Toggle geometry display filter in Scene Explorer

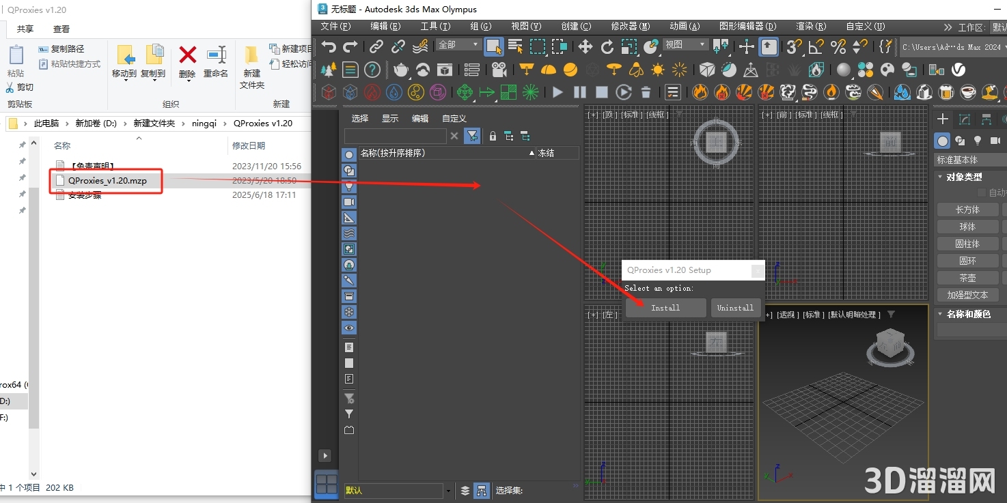349,155
